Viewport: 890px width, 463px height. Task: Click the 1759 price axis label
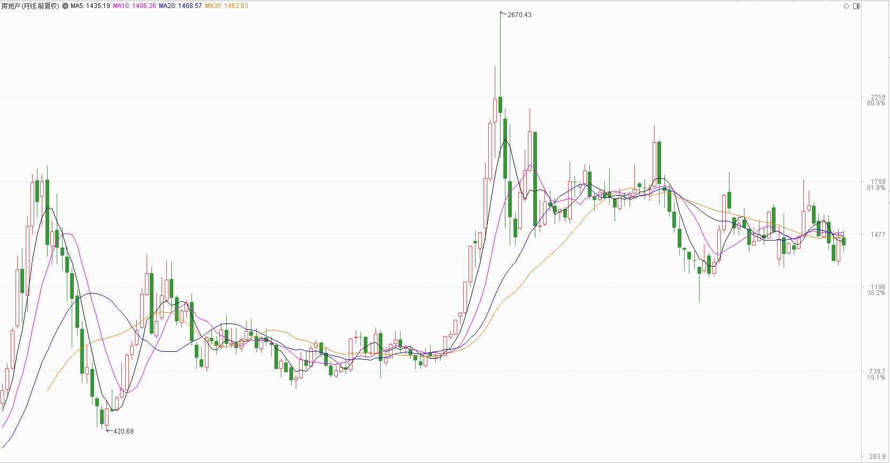click(x=878, y=182)
